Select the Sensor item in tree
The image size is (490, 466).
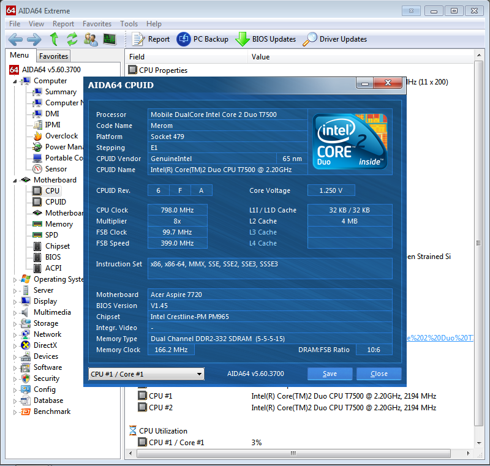pyautogui.click(x=56, y=169)
